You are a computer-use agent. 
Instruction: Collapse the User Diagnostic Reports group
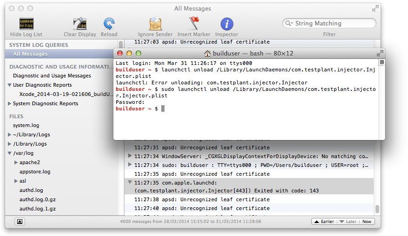coord(10,85)
